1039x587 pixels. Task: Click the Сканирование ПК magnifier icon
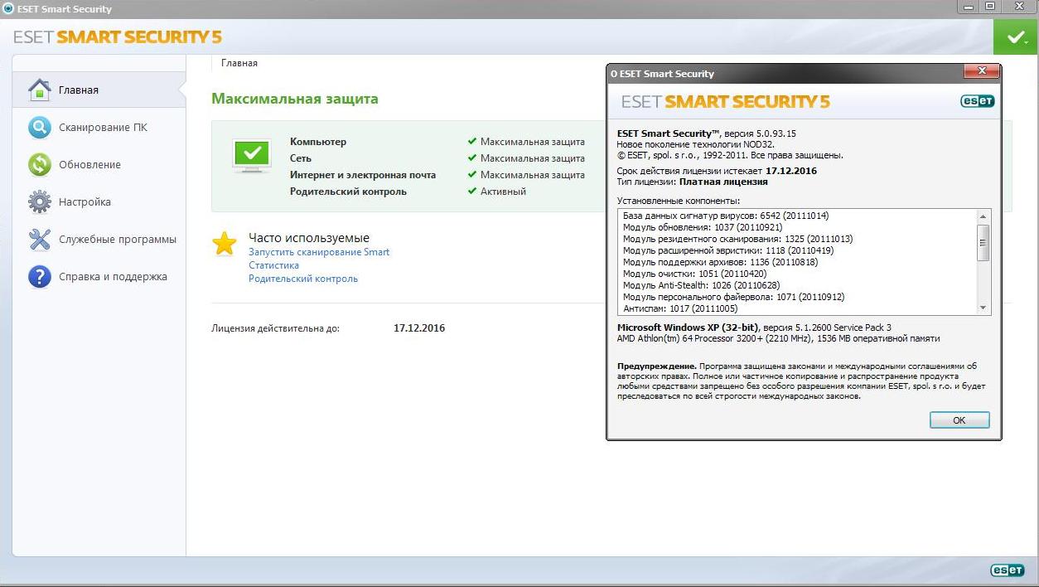click(x=40, y=127)
